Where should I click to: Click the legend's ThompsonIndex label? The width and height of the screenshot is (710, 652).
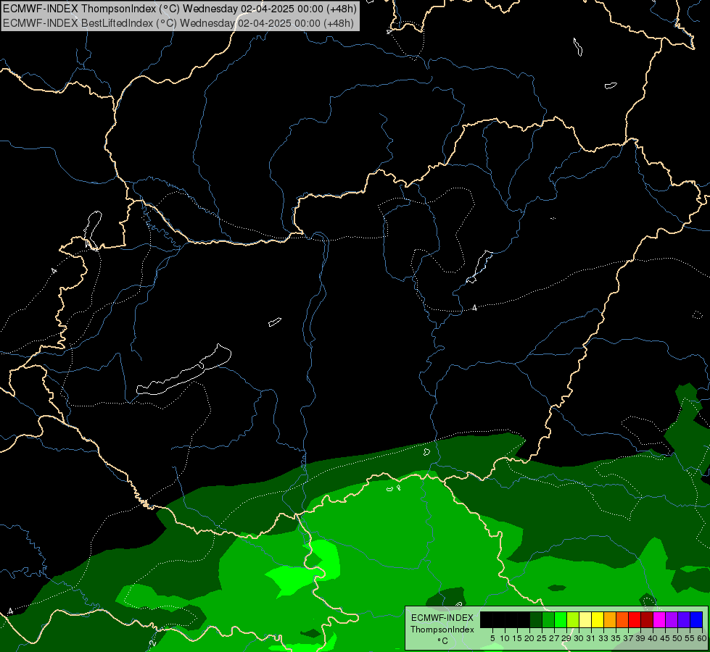click(442, 630)
